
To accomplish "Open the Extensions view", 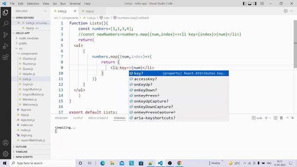I will [6, 57].
